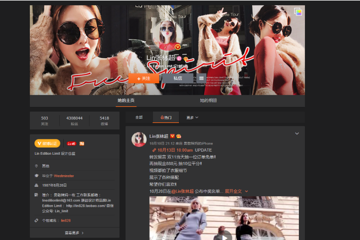Viewport: 360px width, 240px height.
Task: Open the profile avatar photo
Action: click(x=167, y=34)
